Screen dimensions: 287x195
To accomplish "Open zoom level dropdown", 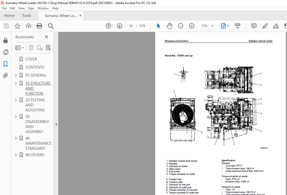I will [213, 26].
